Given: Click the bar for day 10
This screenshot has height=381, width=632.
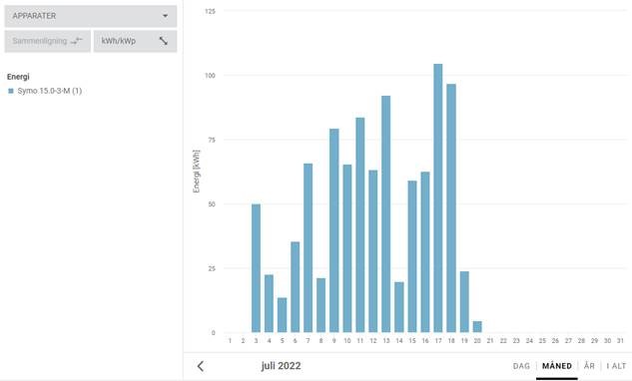Looking at the screenshot, I should (x=347, y=248).
